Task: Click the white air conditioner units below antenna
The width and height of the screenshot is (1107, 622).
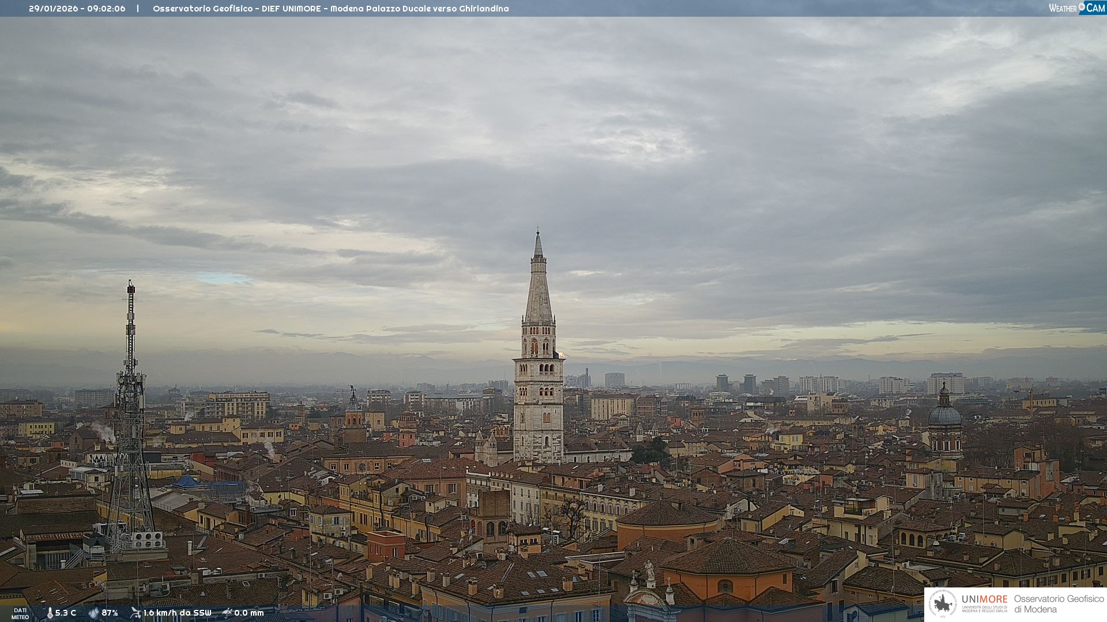Action: [x=147, y=540]
